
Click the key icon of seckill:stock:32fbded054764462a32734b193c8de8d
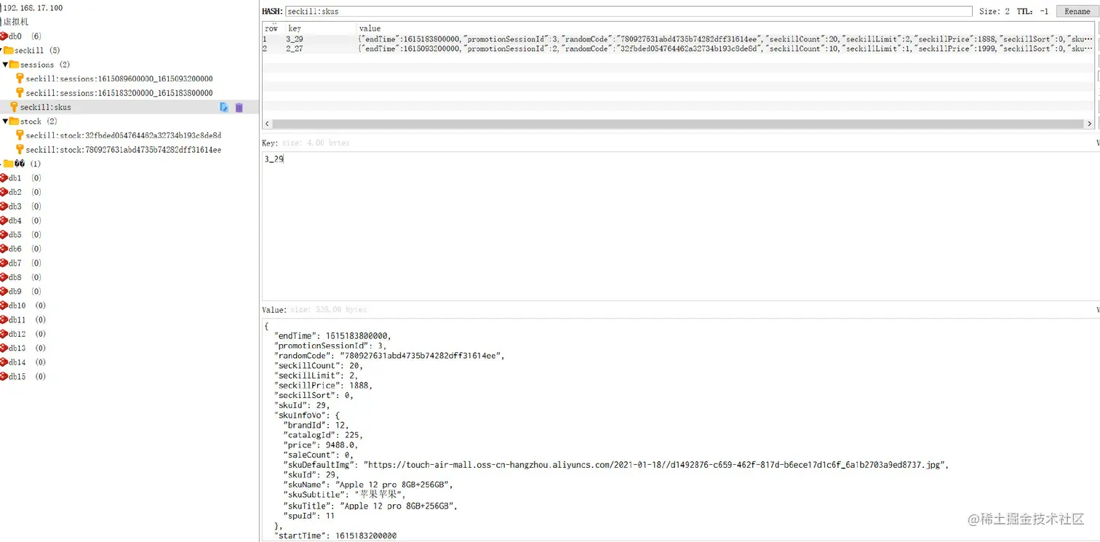coord(20,135)
